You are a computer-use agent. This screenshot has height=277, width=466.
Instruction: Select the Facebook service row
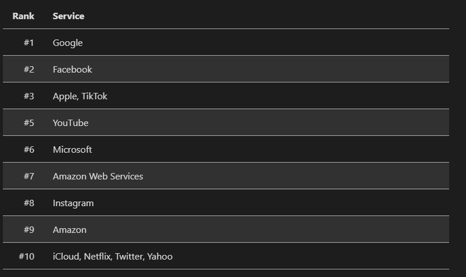tap(72, 69)
